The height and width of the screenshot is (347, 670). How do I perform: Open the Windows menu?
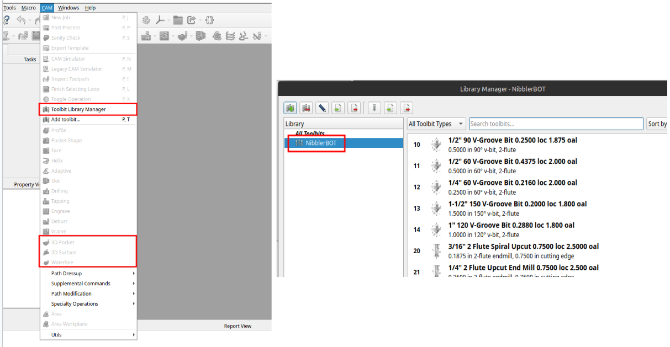coord(68,8)
